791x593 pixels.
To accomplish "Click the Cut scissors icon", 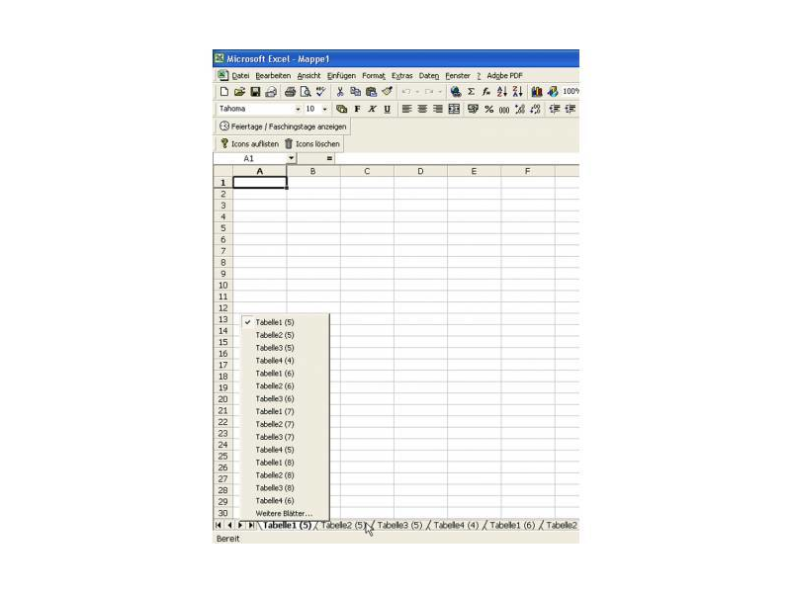I will coord(340,92).
